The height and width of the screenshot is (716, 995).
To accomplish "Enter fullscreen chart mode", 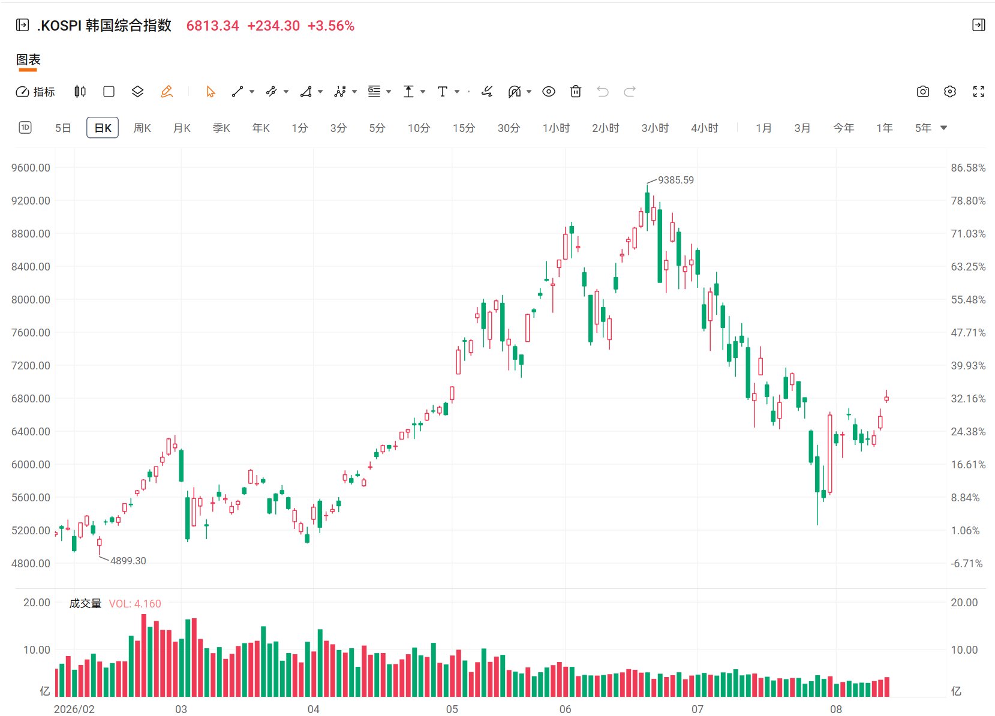I will [x=979, y=92].
